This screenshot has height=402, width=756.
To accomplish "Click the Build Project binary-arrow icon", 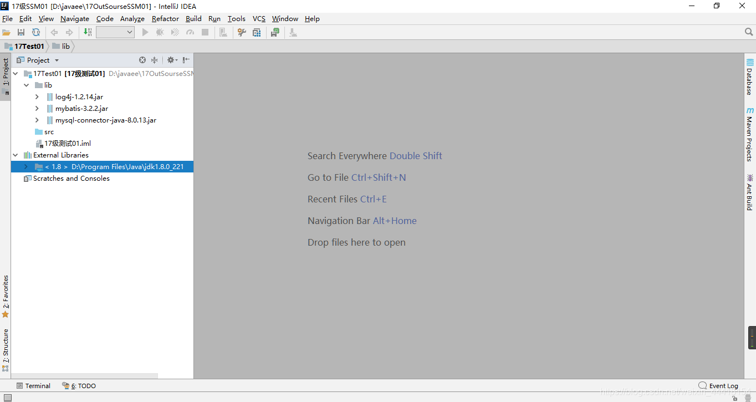I will click(x=88, y=33).
